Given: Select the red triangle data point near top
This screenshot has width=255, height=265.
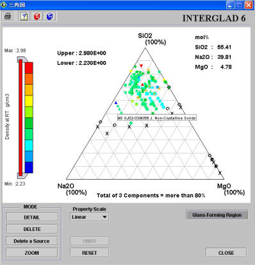Looking at the screenshot, I should pos(141,65).
